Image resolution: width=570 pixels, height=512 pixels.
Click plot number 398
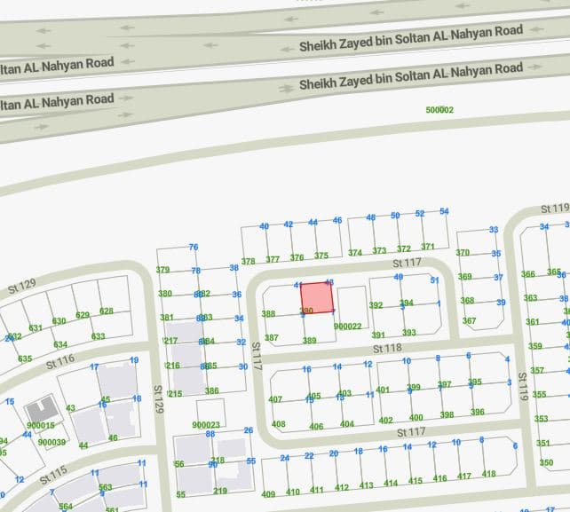pyautogui.click(x=447, y=414)
